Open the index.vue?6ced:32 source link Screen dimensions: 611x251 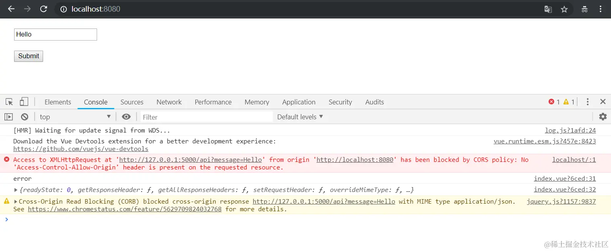tap(565, 190)
